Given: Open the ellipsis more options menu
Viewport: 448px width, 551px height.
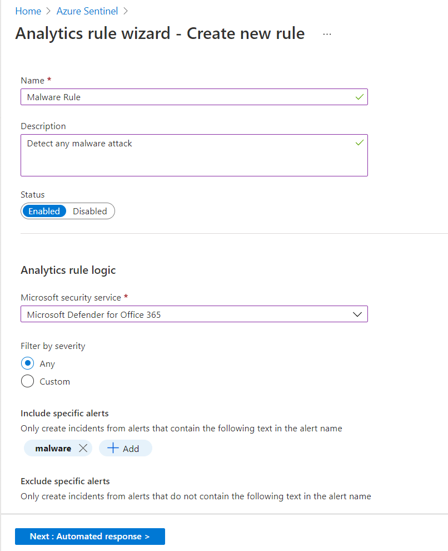Looking at the screenshot, I should coord(327,34).
